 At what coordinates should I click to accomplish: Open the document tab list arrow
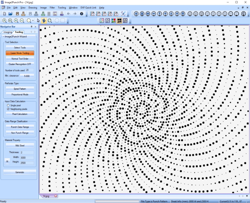click(247, 196)
